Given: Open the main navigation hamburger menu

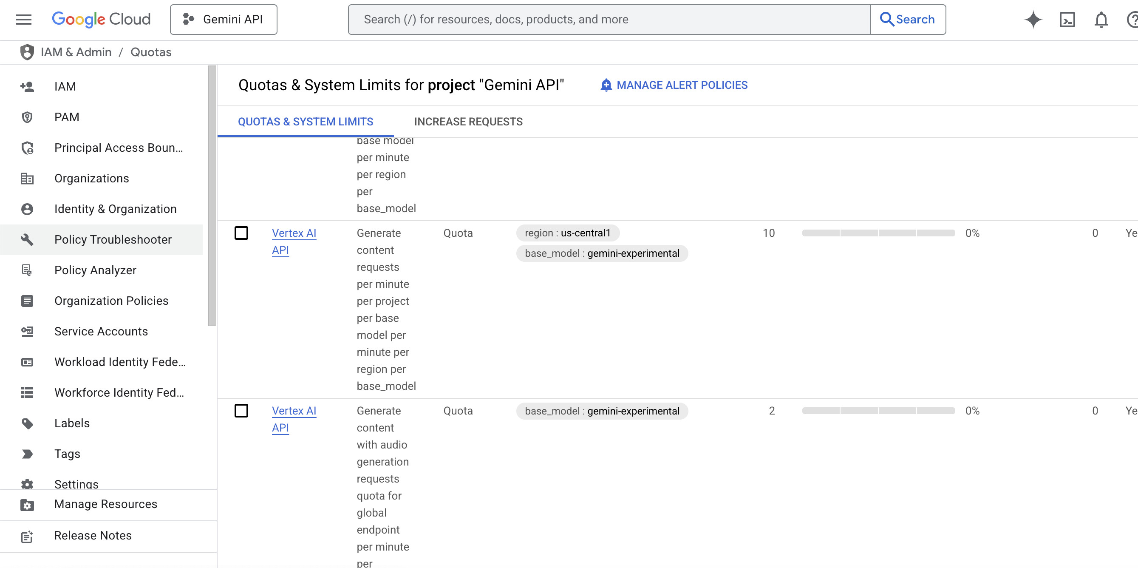Looking at the screenshot, I should click(x=23, y=20).
